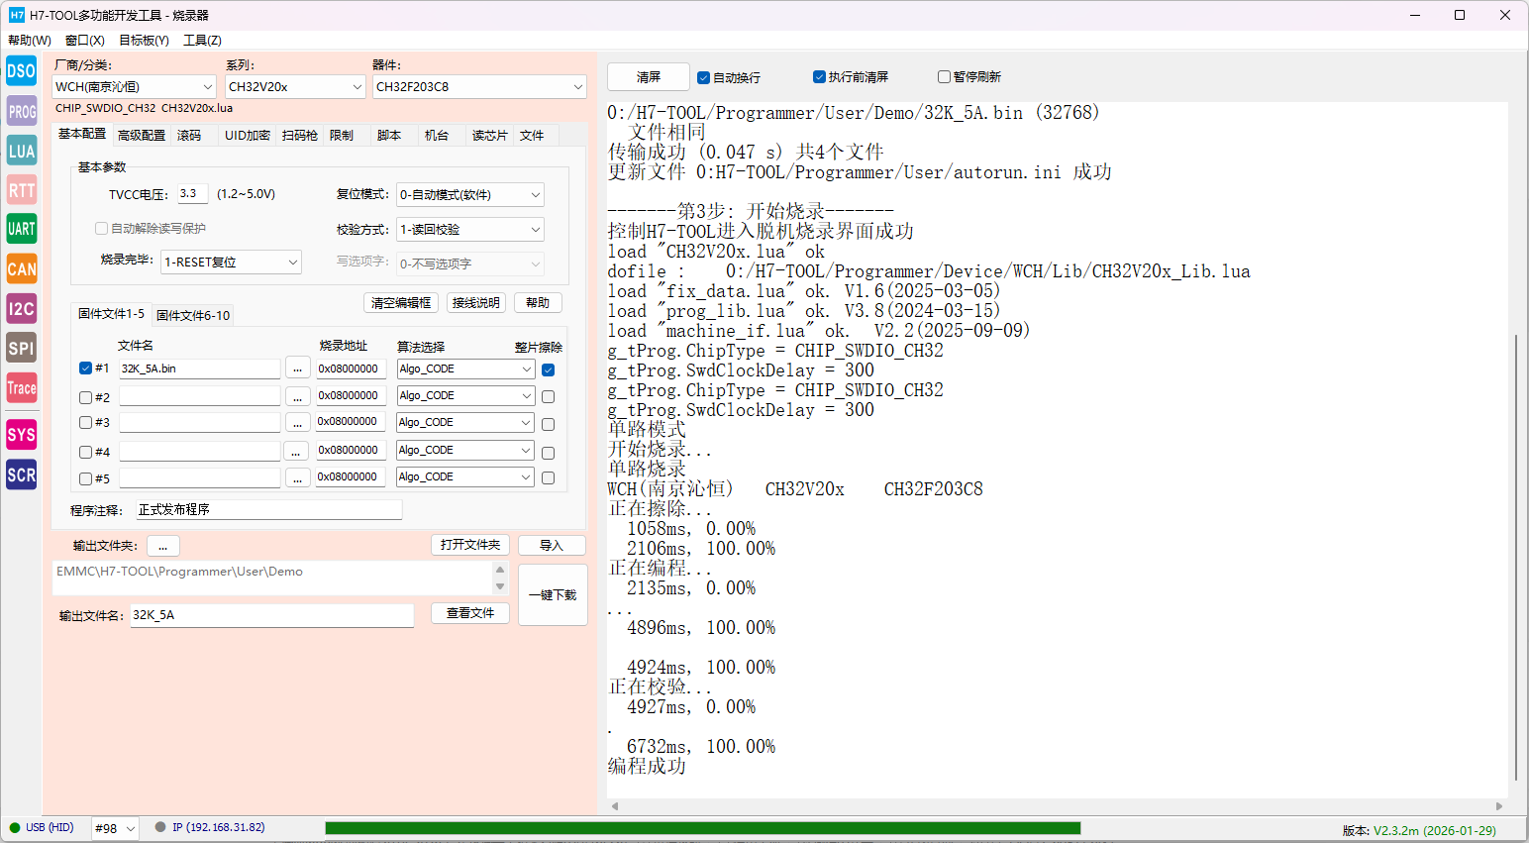Click the H7 application logo icon
The width and height of the screenshot is (1529, 843).
click(x=17, y=15)
